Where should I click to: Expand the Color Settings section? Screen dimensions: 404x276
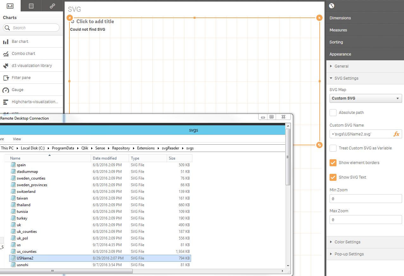[x=348, y=242]
